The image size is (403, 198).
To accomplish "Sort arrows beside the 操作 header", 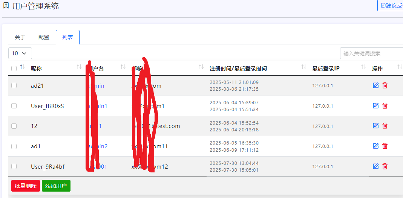I will (x=399, y=67).
